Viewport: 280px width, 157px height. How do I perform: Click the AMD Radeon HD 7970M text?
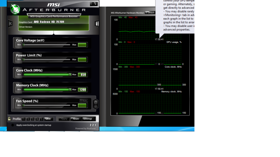click(49, 22)
